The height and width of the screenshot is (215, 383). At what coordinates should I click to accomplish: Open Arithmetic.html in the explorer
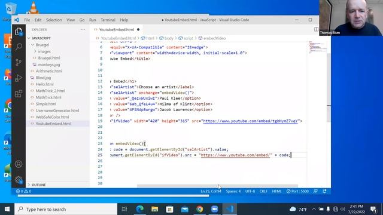click(x=49, y=71)
